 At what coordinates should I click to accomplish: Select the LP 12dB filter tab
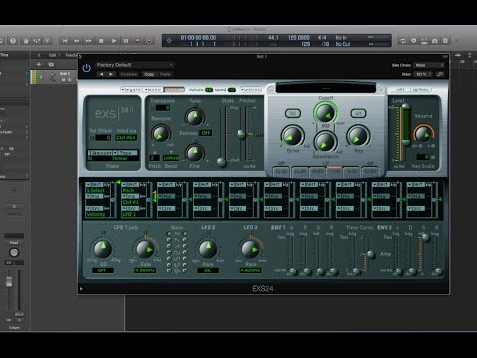click(x=334, y=171)
